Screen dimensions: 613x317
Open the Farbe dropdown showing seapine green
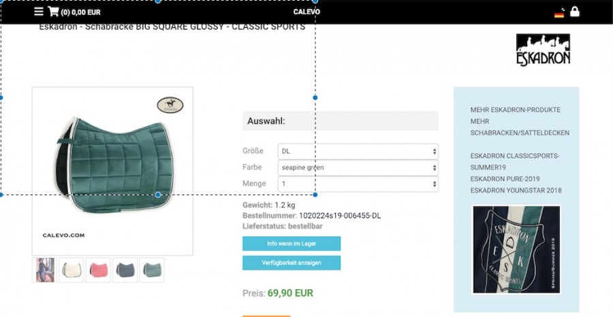(358, 168)
